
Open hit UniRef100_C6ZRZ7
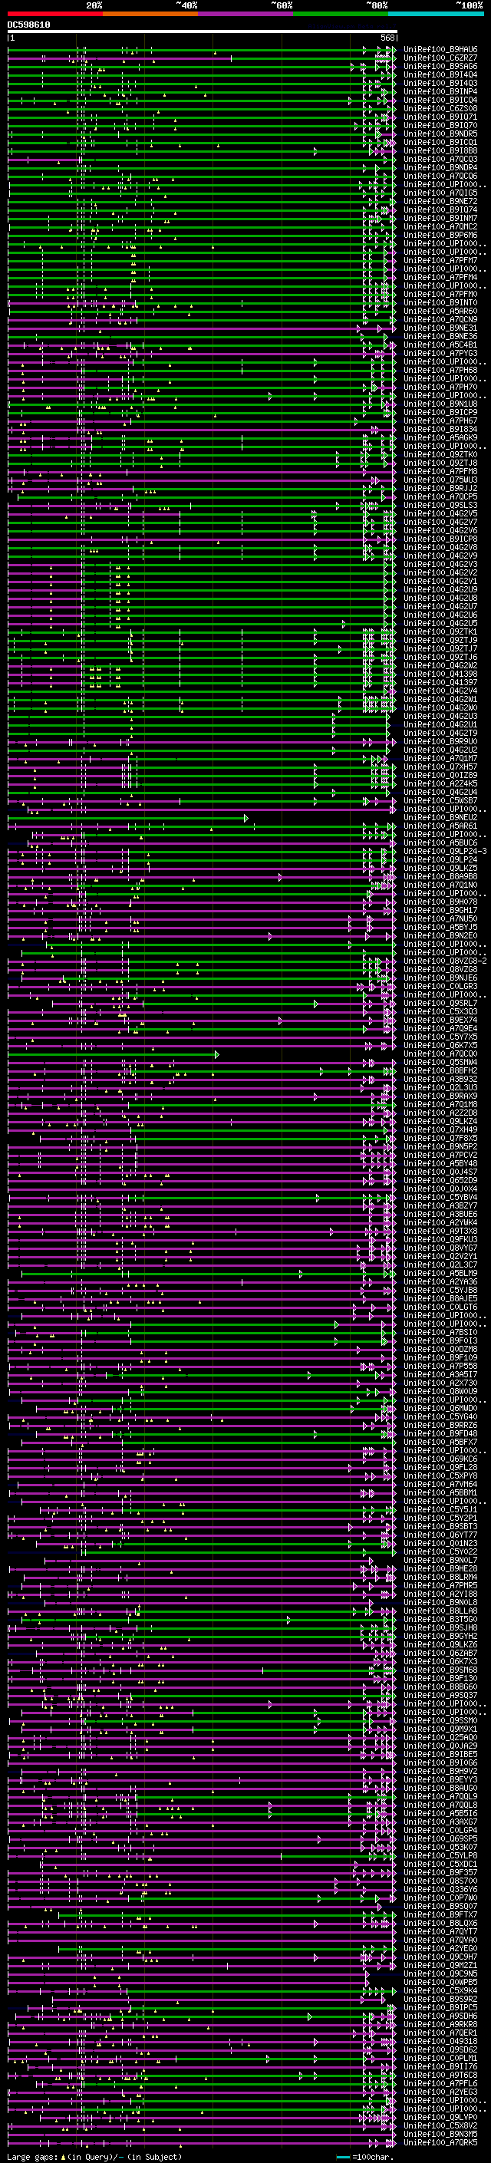(x=440, y=58)
